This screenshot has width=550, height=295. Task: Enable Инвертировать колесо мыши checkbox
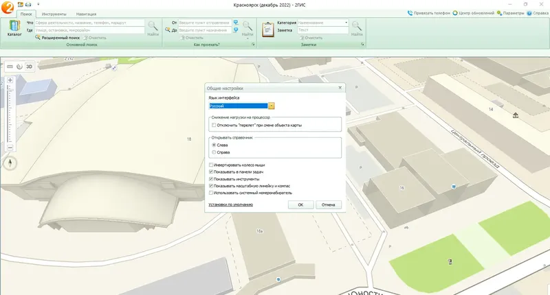point(211,165)
